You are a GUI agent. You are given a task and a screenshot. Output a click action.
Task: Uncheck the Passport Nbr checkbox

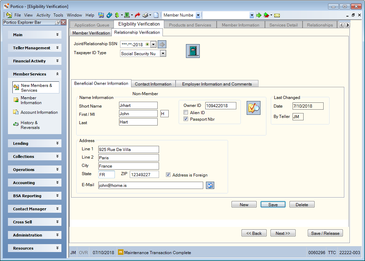pyautogui.click(x=186, y=119)
